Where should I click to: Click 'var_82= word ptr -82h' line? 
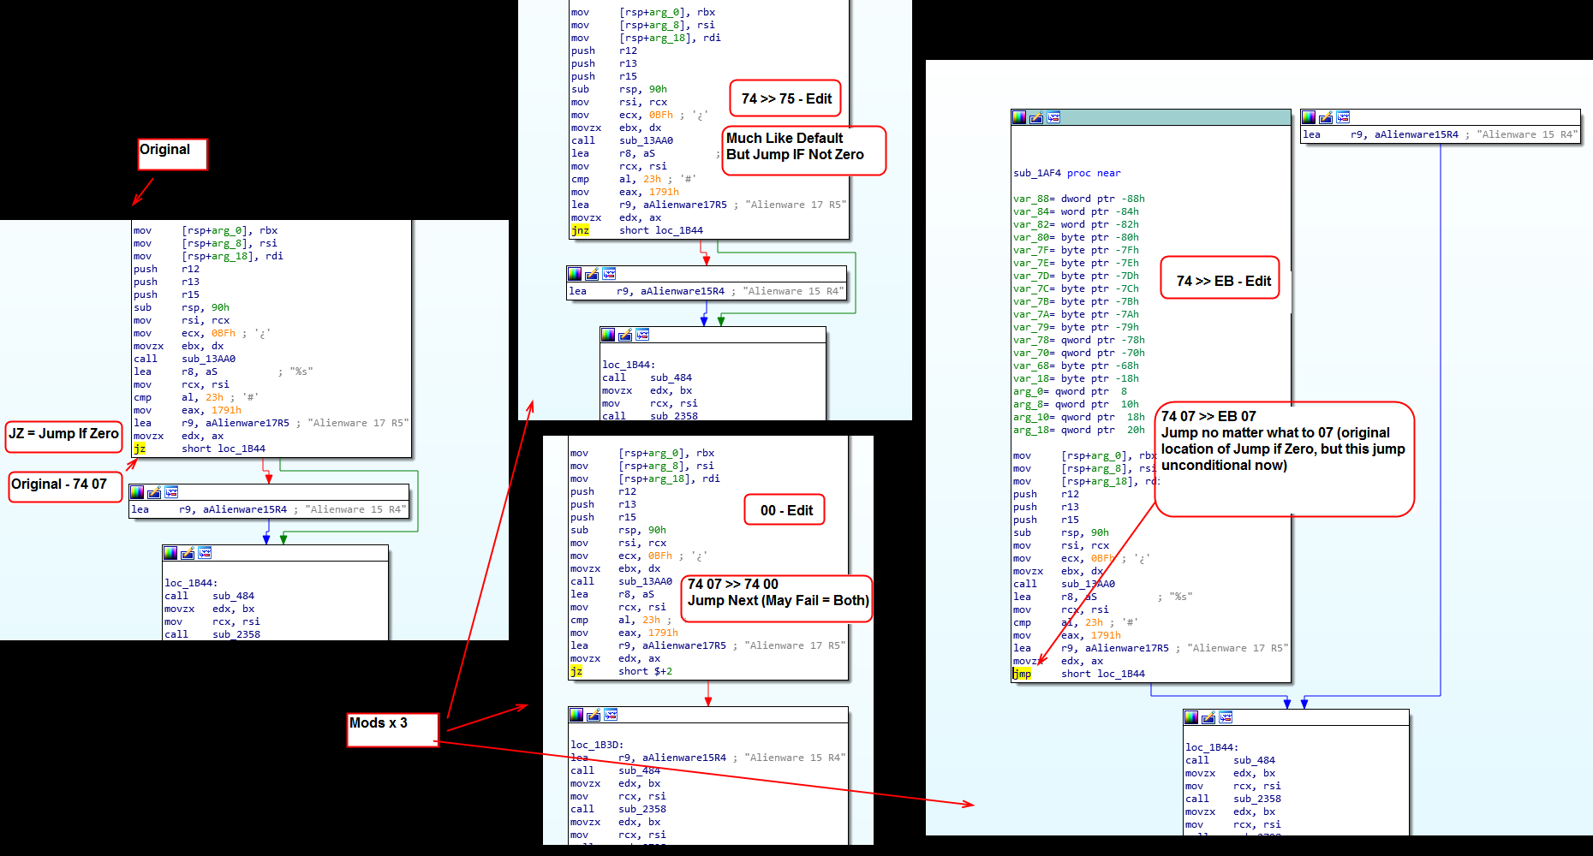(1076, 224)
